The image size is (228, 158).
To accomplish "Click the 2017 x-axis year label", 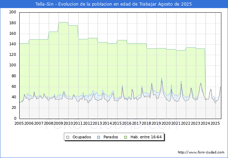I will coord(136,123).
